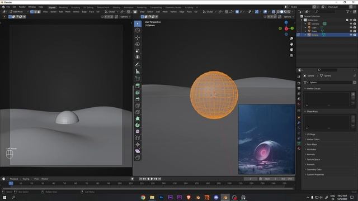The height and width of the screenshot is (201, 358).
Task: Select the Extrude Region tool
Action: (x=138, y=86)
